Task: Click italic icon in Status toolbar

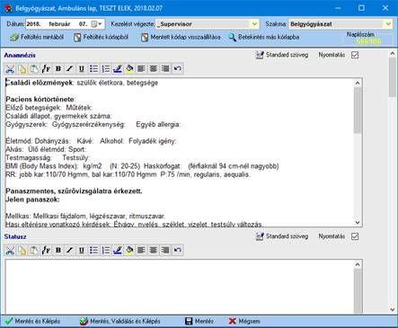Action: pyautogui.click(x=70, y=250)
